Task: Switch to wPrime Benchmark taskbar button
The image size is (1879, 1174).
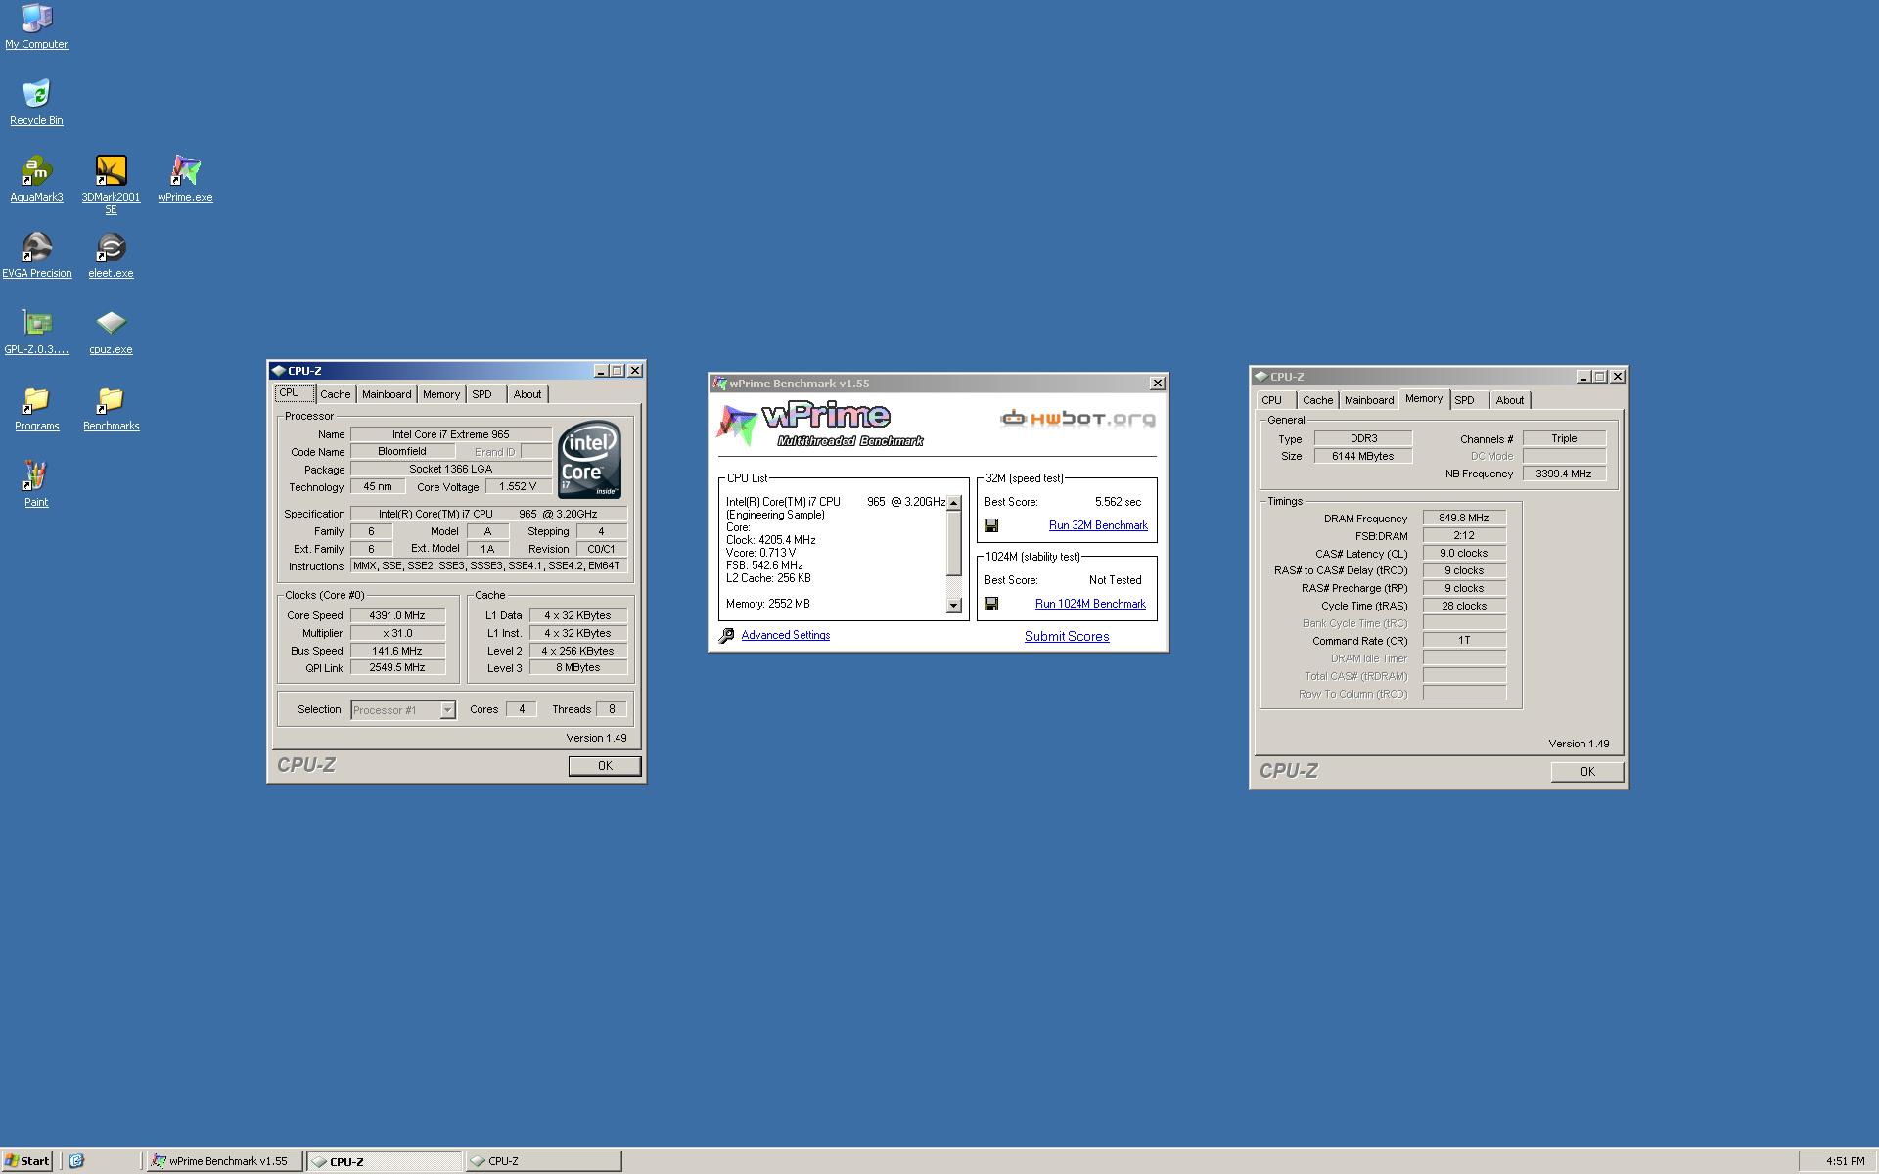Action: [x=224, y=1161]
